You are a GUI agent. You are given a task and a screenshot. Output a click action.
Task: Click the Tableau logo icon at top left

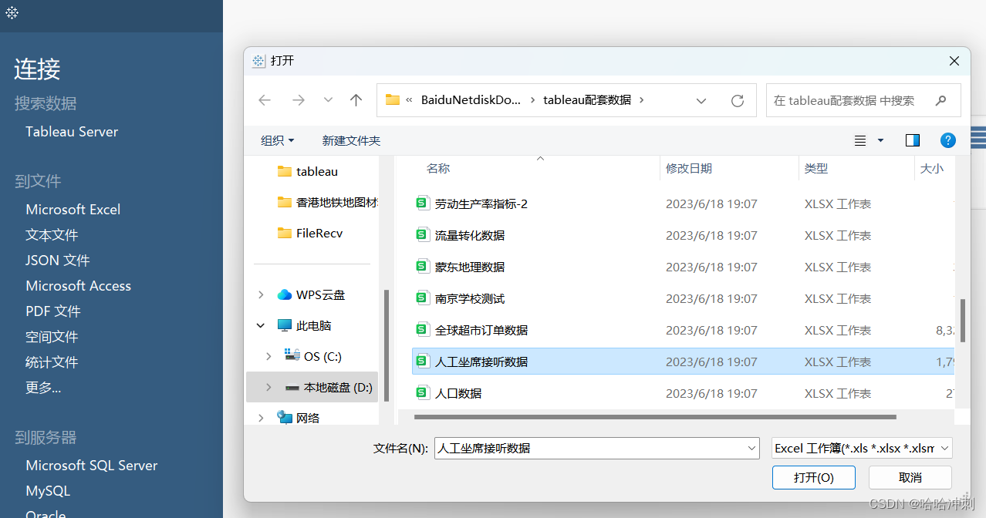pyautogui.click(x=12, y=13)
